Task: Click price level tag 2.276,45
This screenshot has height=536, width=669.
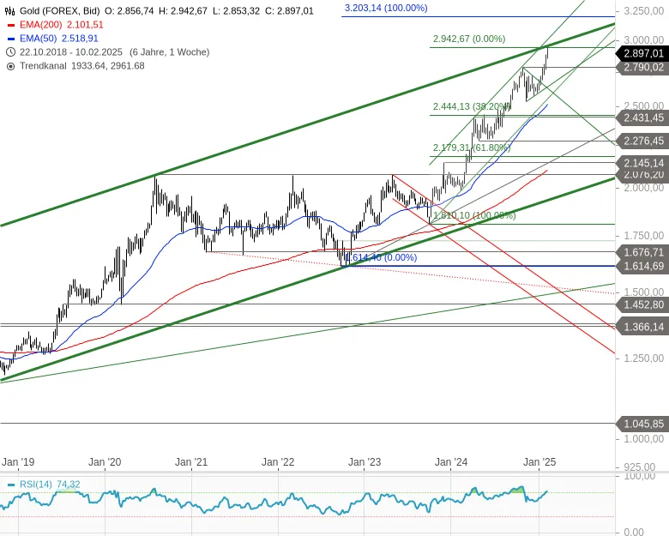Action: point(642,141)
